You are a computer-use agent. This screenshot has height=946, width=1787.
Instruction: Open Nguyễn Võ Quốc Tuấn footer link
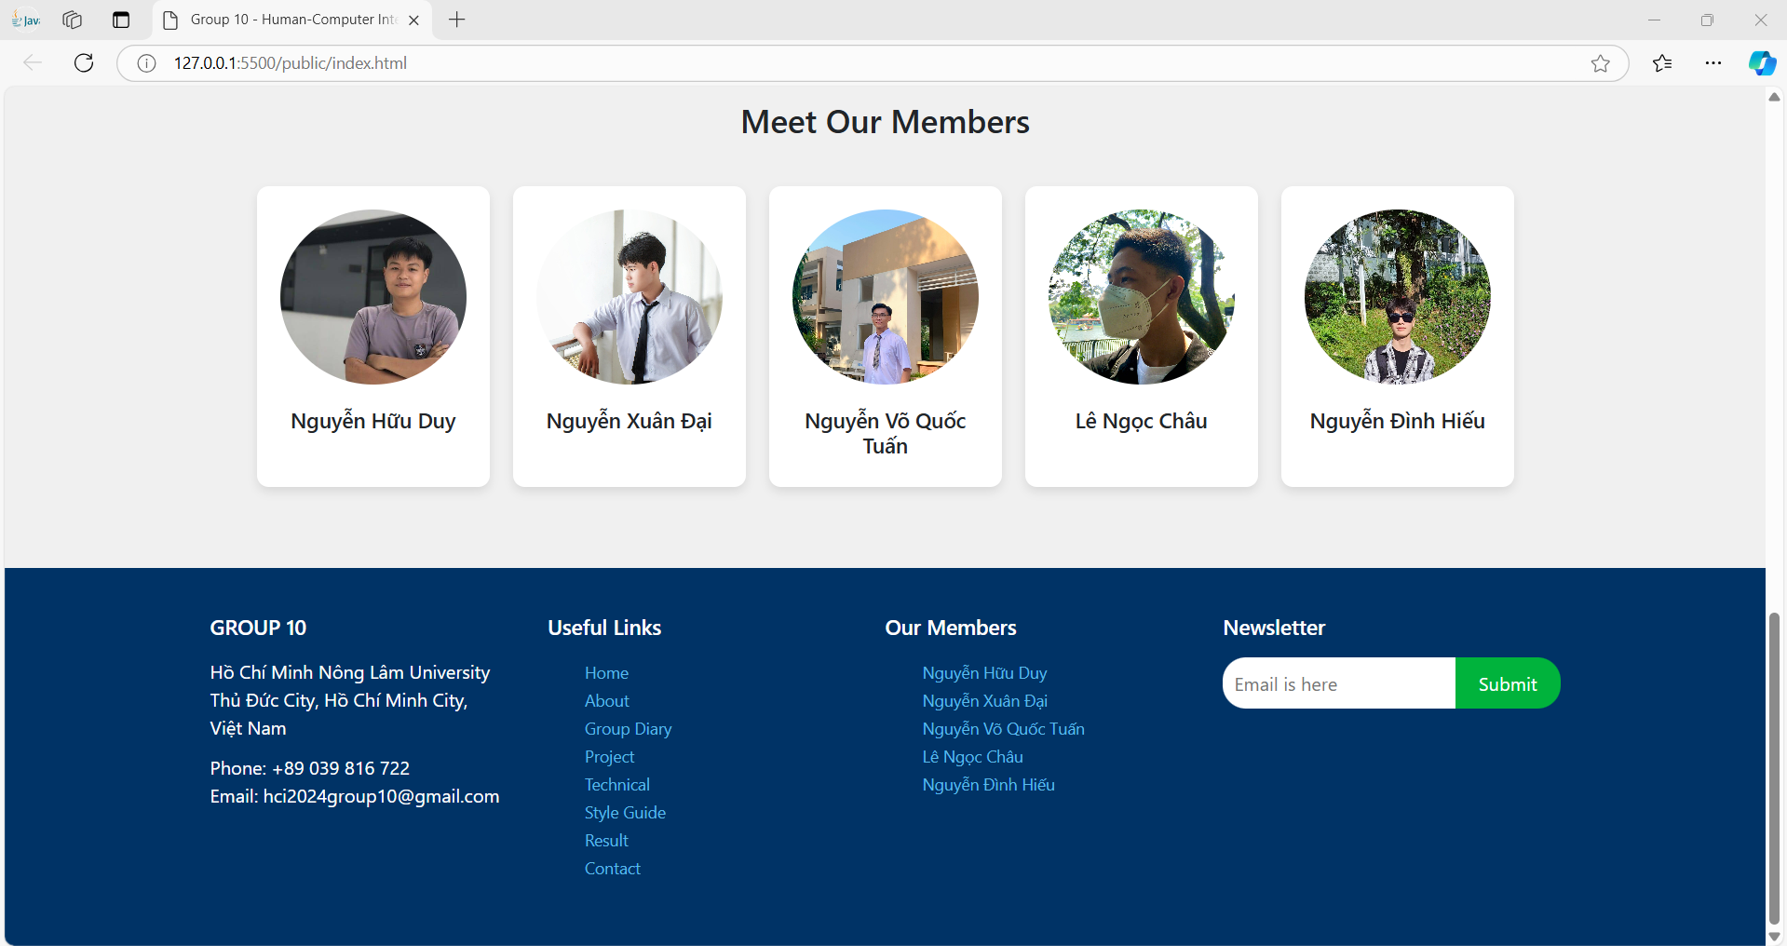[1003, 728]
